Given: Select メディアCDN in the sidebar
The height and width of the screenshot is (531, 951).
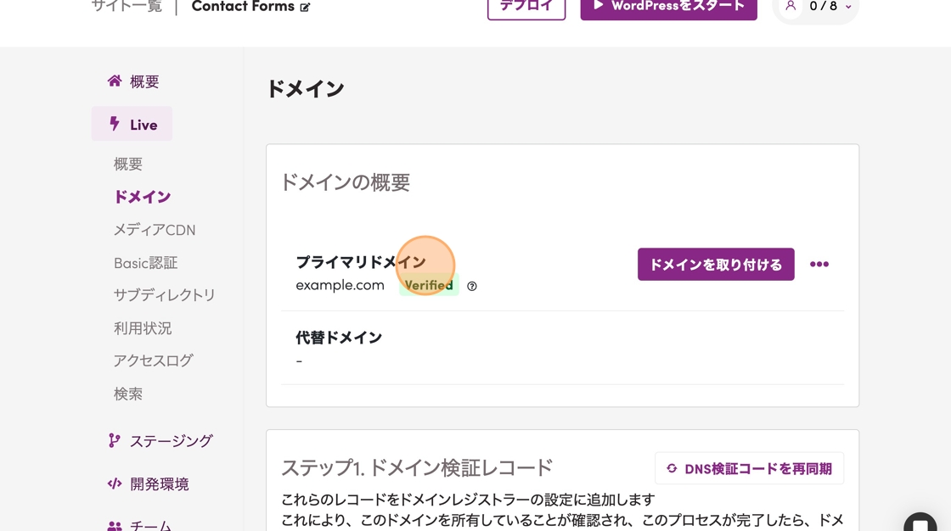Looking at the screenshot, I should 155,230.
